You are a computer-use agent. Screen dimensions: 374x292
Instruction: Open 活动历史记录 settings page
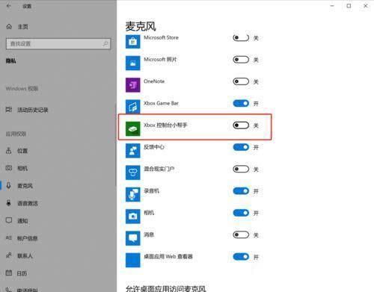[32, 110]
